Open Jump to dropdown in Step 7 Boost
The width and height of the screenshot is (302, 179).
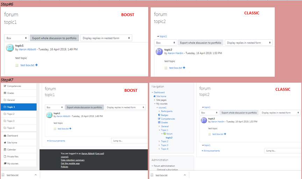129,141
